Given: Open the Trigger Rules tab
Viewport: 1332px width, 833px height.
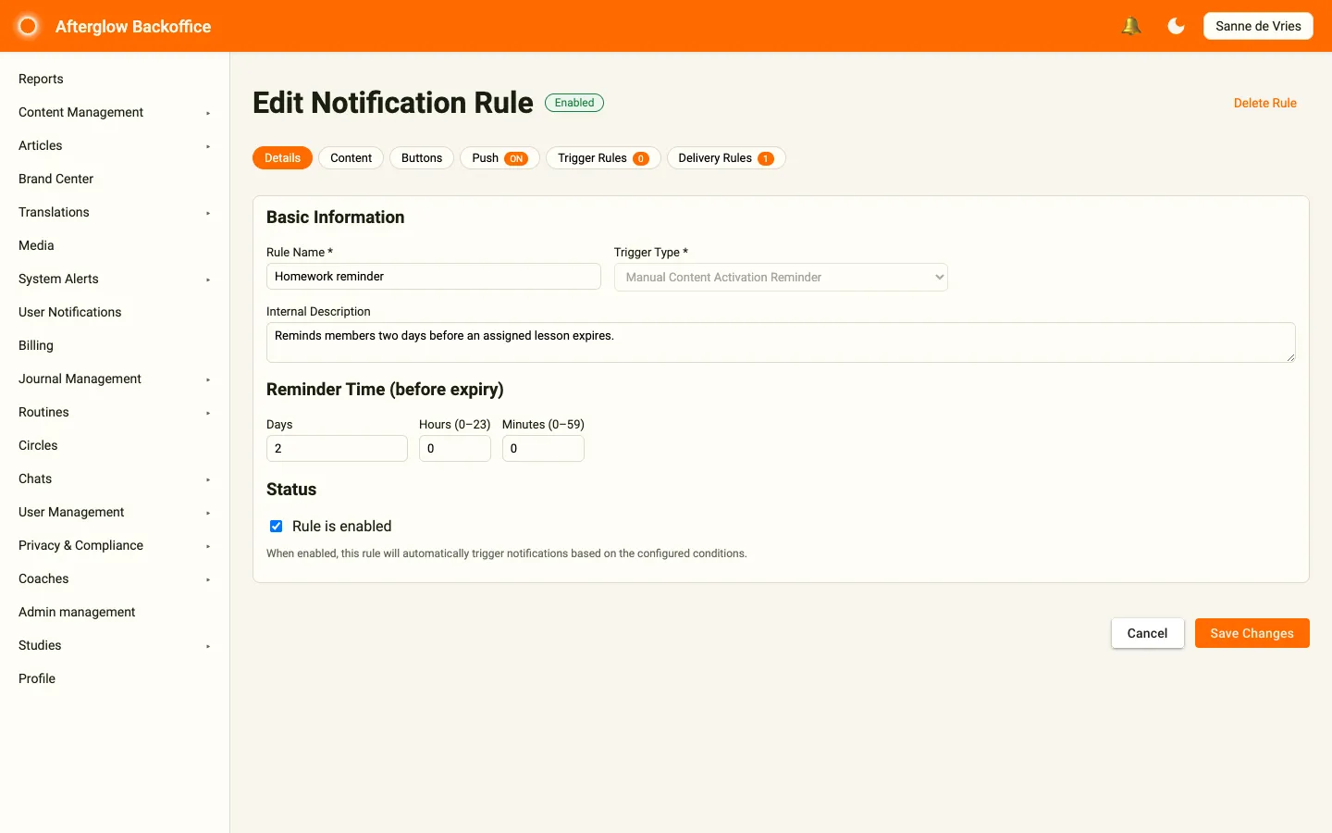Looking at the screenshot, I should (x=603, y=158).
